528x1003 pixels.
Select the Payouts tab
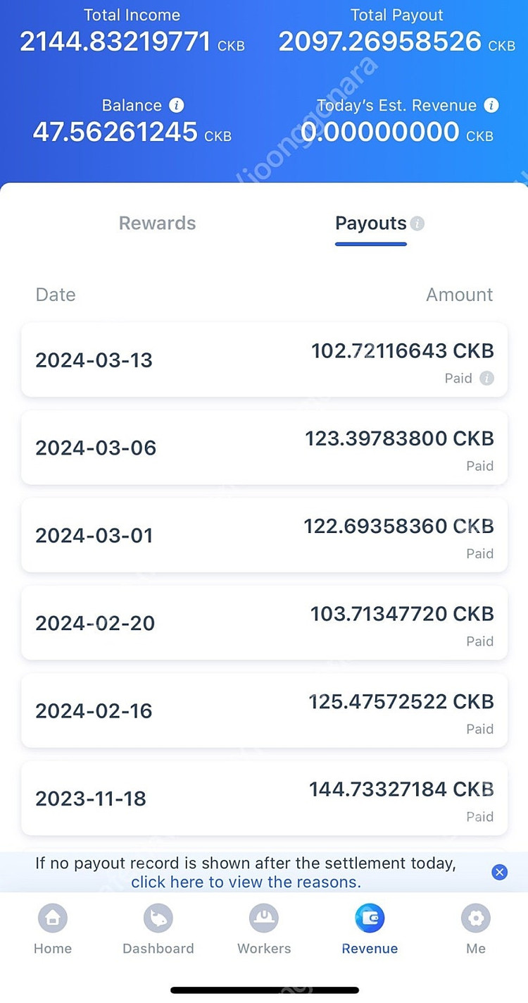370,223
